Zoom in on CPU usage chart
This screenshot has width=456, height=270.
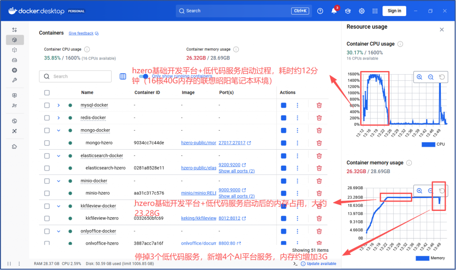(419, 77)
